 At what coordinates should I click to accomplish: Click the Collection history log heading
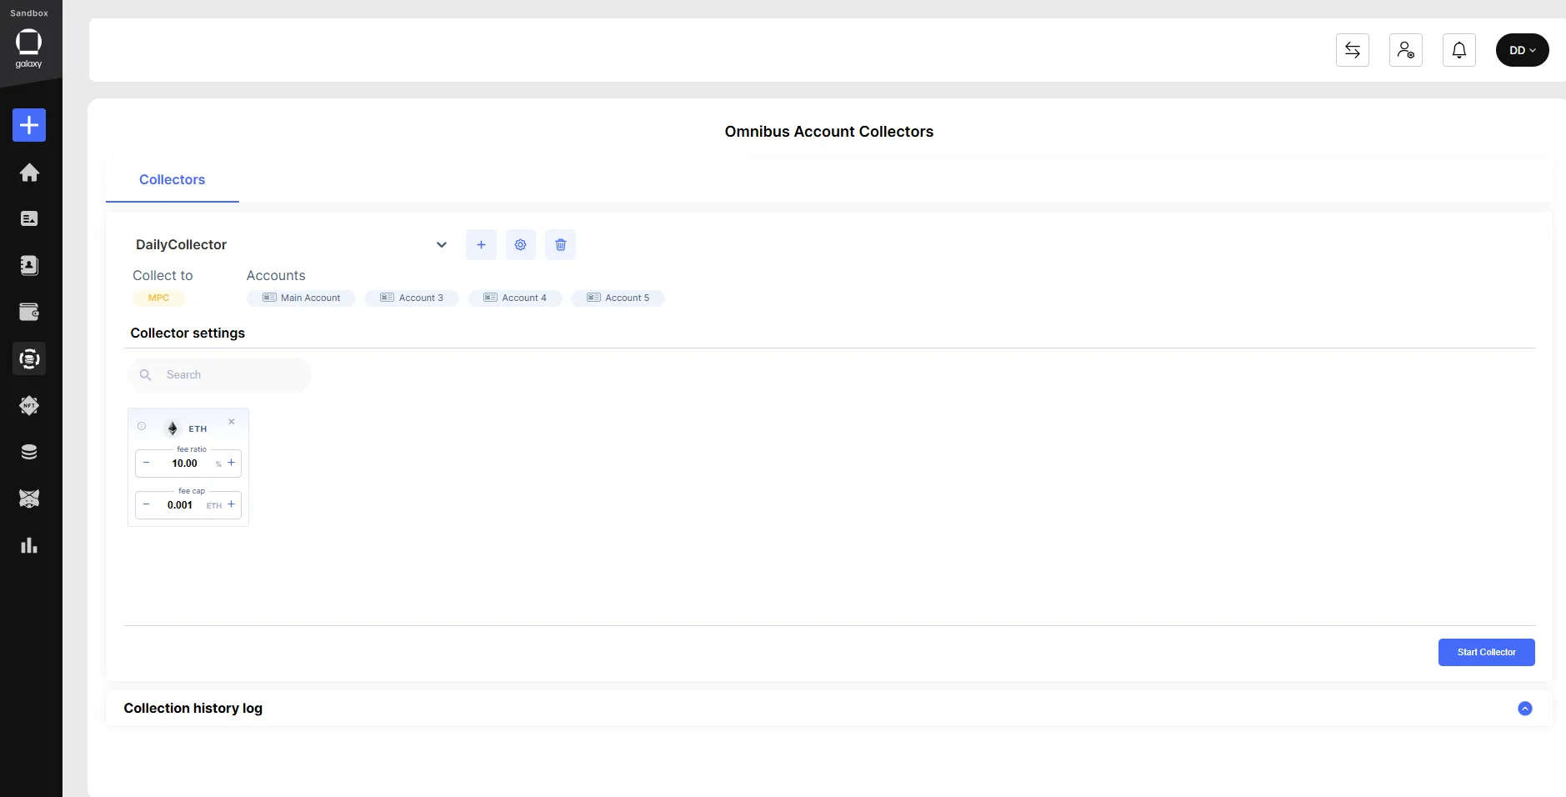point(193,708)
